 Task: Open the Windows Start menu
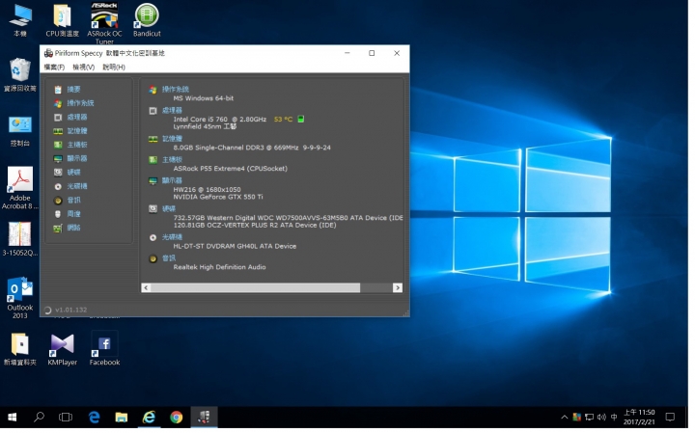[x=13, y=418]
